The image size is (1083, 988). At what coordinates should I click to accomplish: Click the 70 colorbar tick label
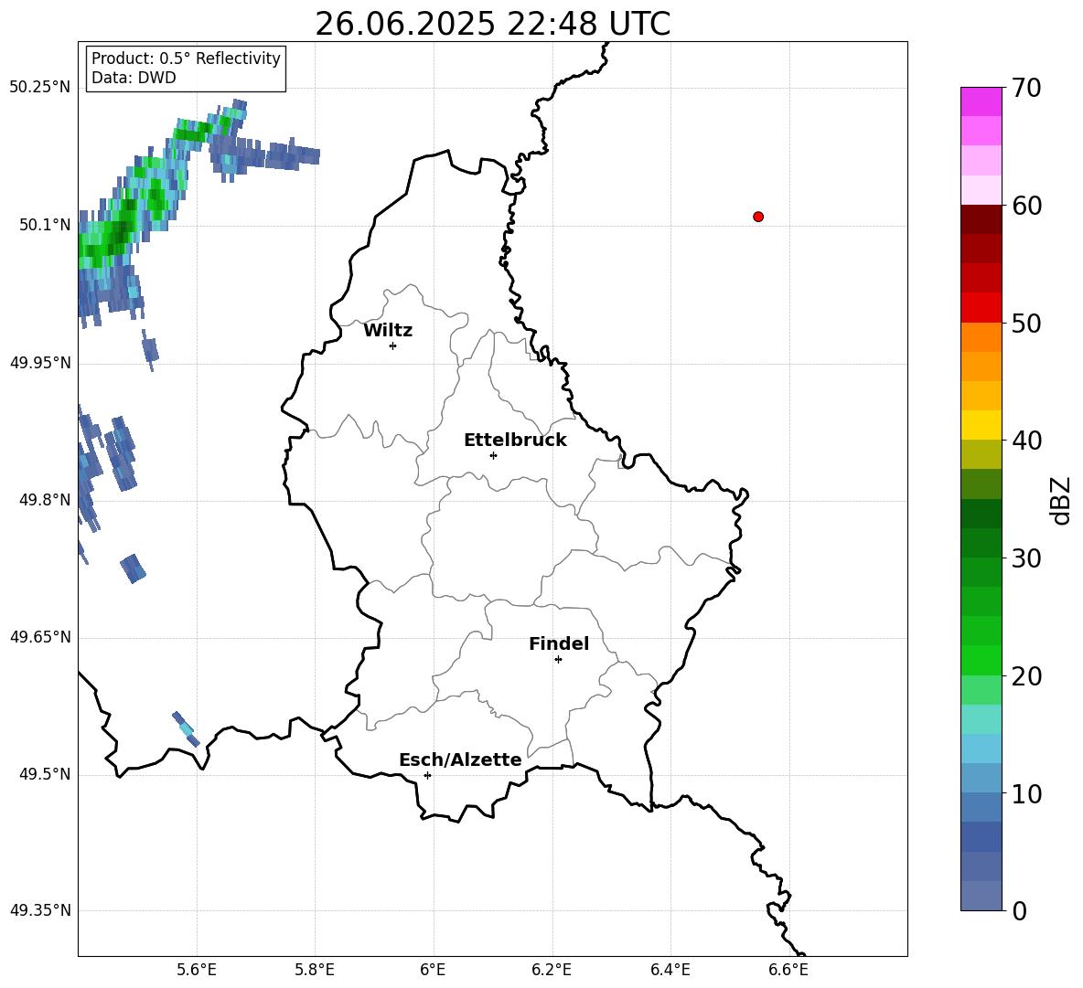click(1026, 89)
